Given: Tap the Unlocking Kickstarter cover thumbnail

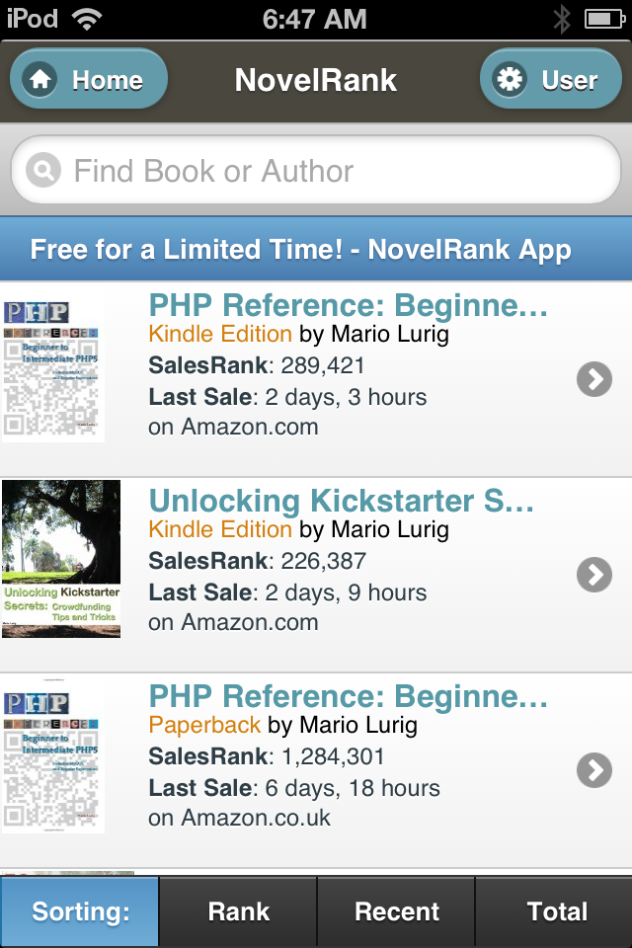Looking at the screenshot, I should click(61, 559).
